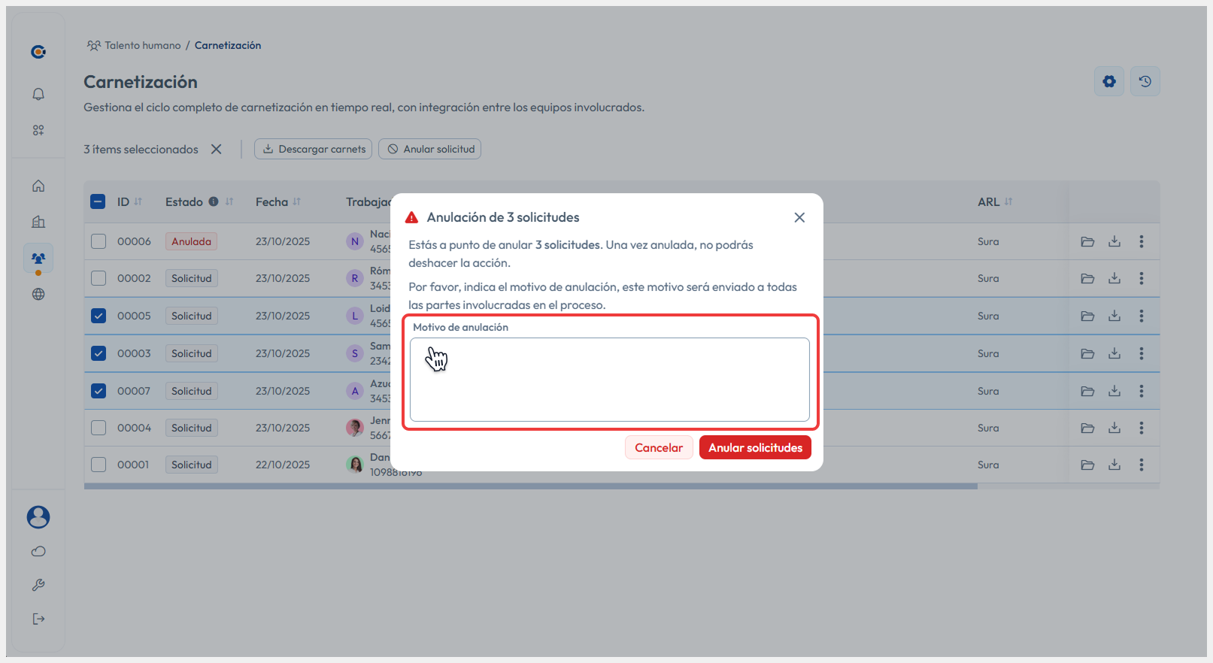Open the globe icon in sidebar
Image resolution: width=1213 pixels, height=663 pixels.
coord(38,294)
